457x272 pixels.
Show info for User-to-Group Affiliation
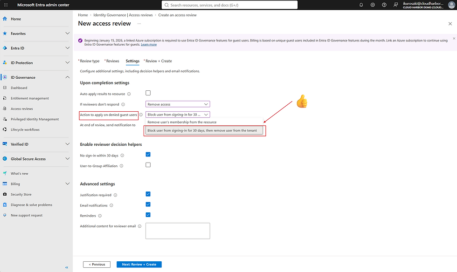coord(122,166)
